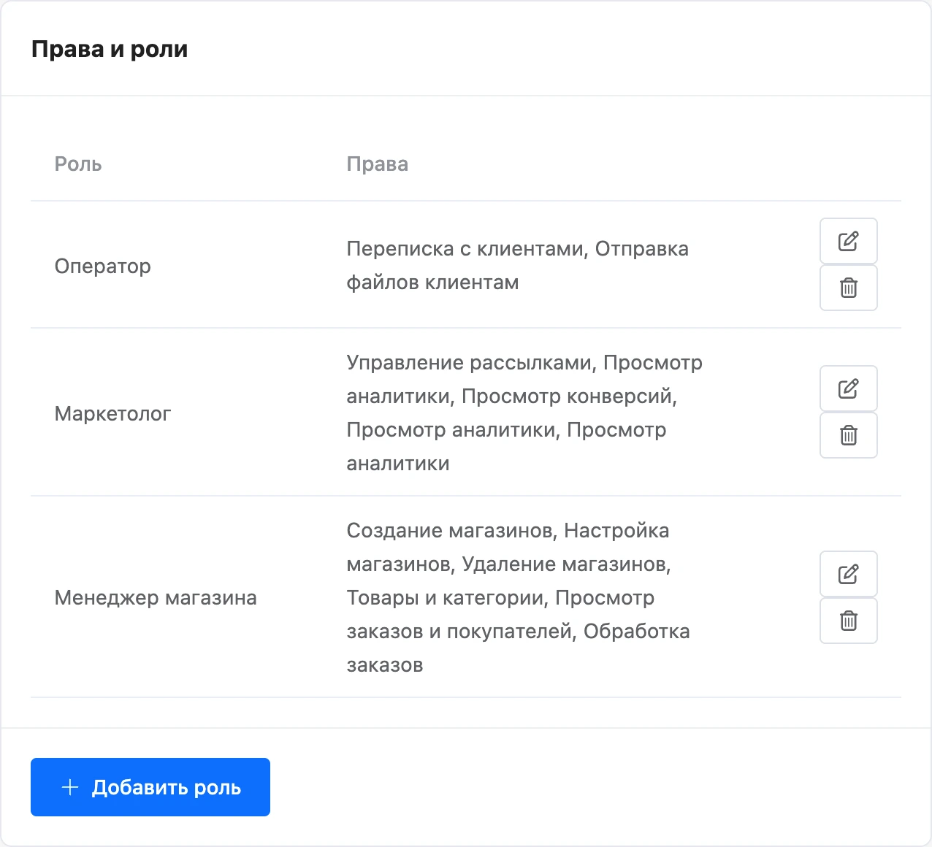Delete the Маркетолог role

[x=848, y=435]
